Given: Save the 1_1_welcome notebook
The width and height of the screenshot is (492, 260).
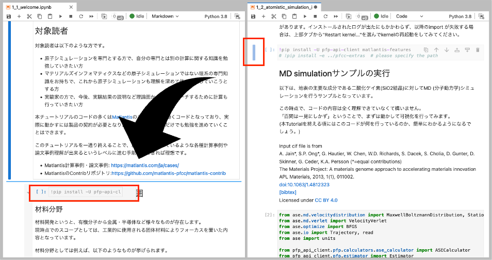Looking at the screenshot, I should pyautogui.click(x=9, y=17).
